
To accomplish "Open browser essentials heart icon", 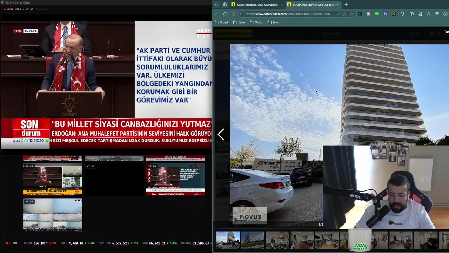I will point(437,14).
